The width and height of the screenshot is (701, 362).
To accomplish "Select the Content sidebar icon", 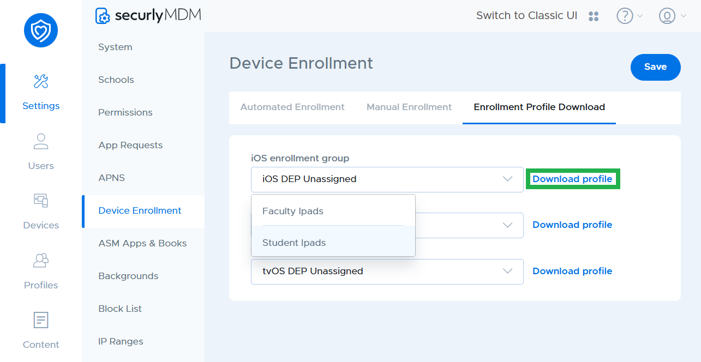I will pos(40,320).
